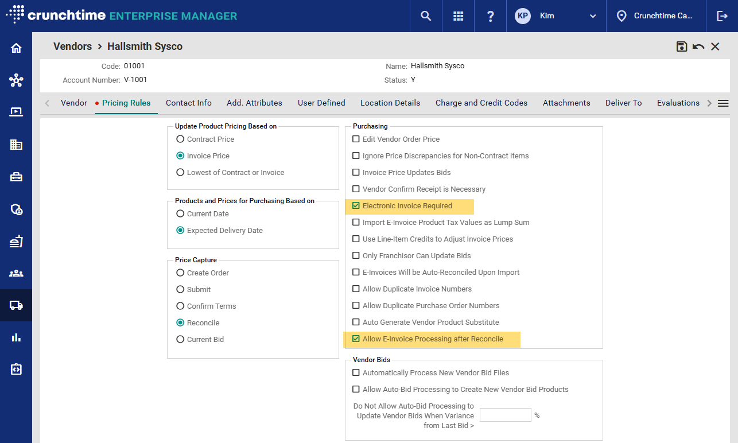Screen dimensions: 738x443
Task: Switch to the Location Details tab
Action: (390, 103)
